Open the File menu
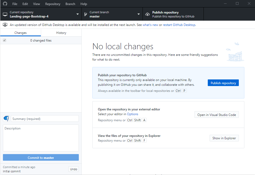255x175 pixels. click(x=15, y=4)
